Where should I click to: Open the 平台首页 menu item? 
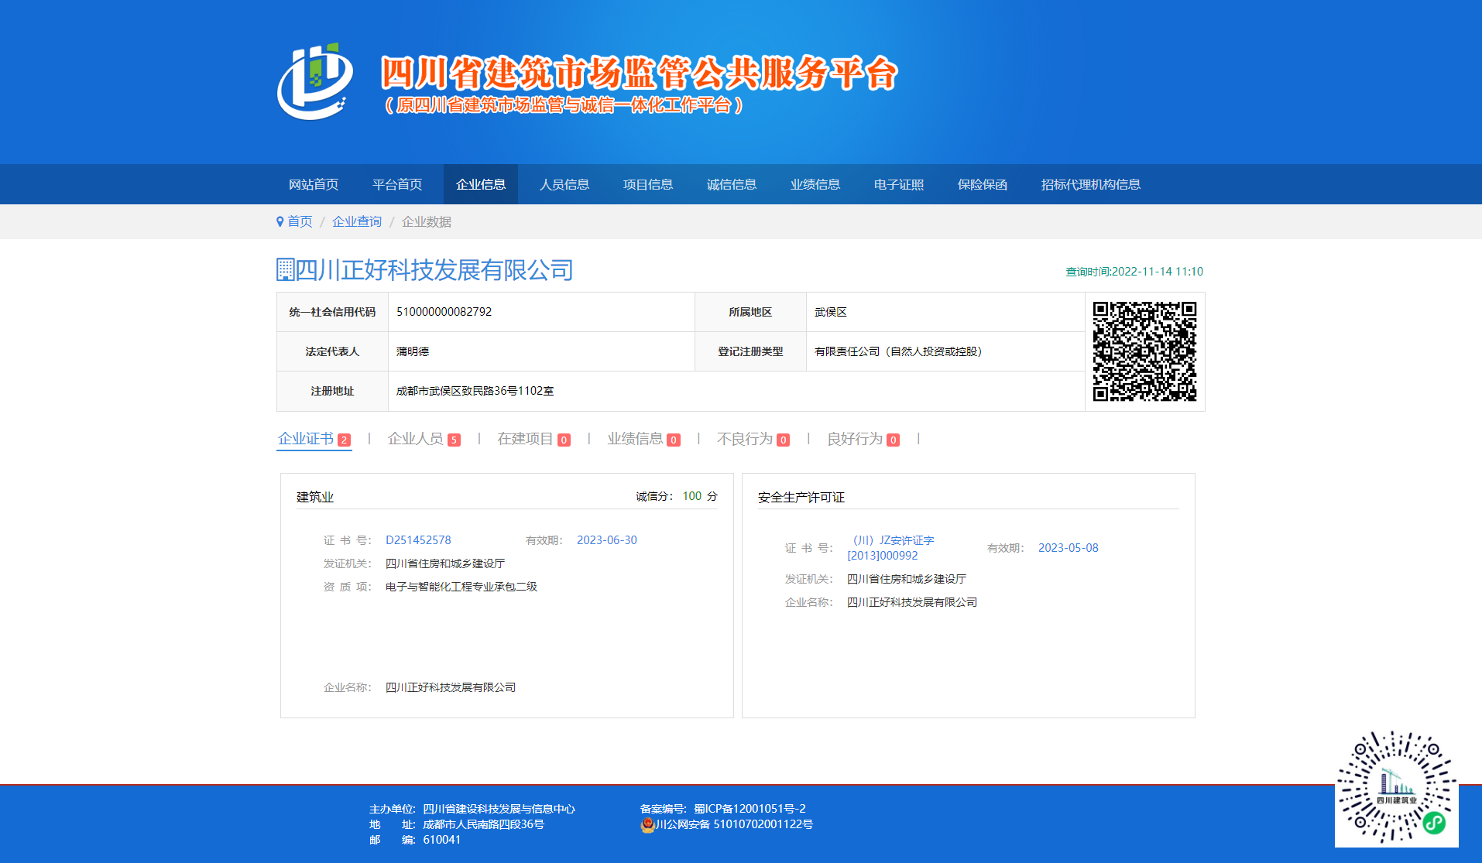tap(397, 184)
